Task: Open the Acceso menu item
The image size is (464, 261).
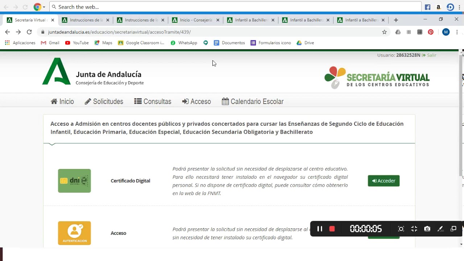Action: click(196, 101)
